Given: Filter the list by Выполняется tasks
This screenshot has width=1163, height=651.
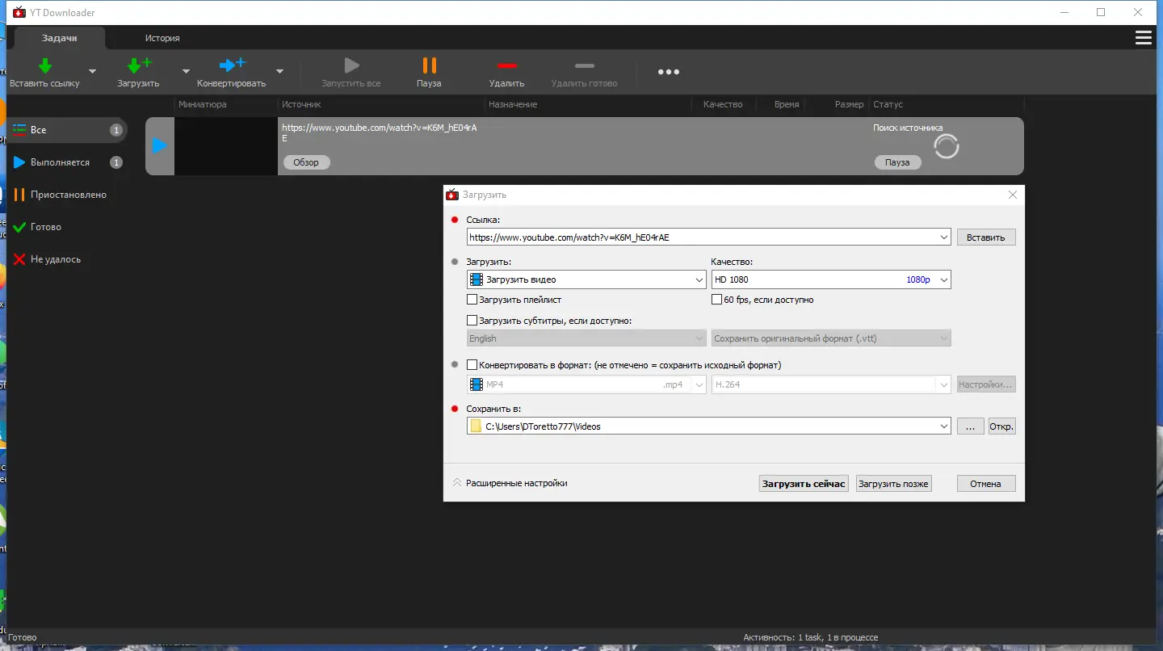Looking at the screenshot, I should [68, 162].
